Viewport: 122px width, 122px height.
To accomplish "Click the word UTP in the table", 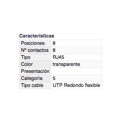I will pos(58,85).
